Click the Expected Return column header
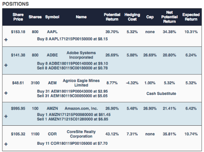The height and width of the screenshot is (152, 204). 191,17
